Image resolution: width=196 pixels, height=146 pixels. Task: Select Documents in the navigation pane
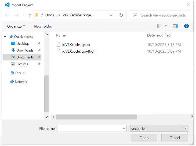(25, 57)
